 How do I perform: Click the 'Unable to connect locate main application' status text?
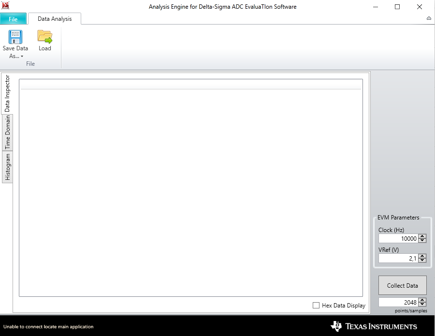coord(48,326)
